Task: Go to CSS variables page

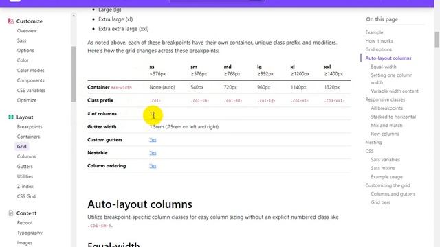Action: (31, 91)
